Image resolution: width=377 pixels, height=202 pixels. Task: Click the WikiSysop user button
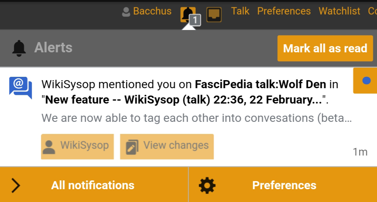point(77,146)
